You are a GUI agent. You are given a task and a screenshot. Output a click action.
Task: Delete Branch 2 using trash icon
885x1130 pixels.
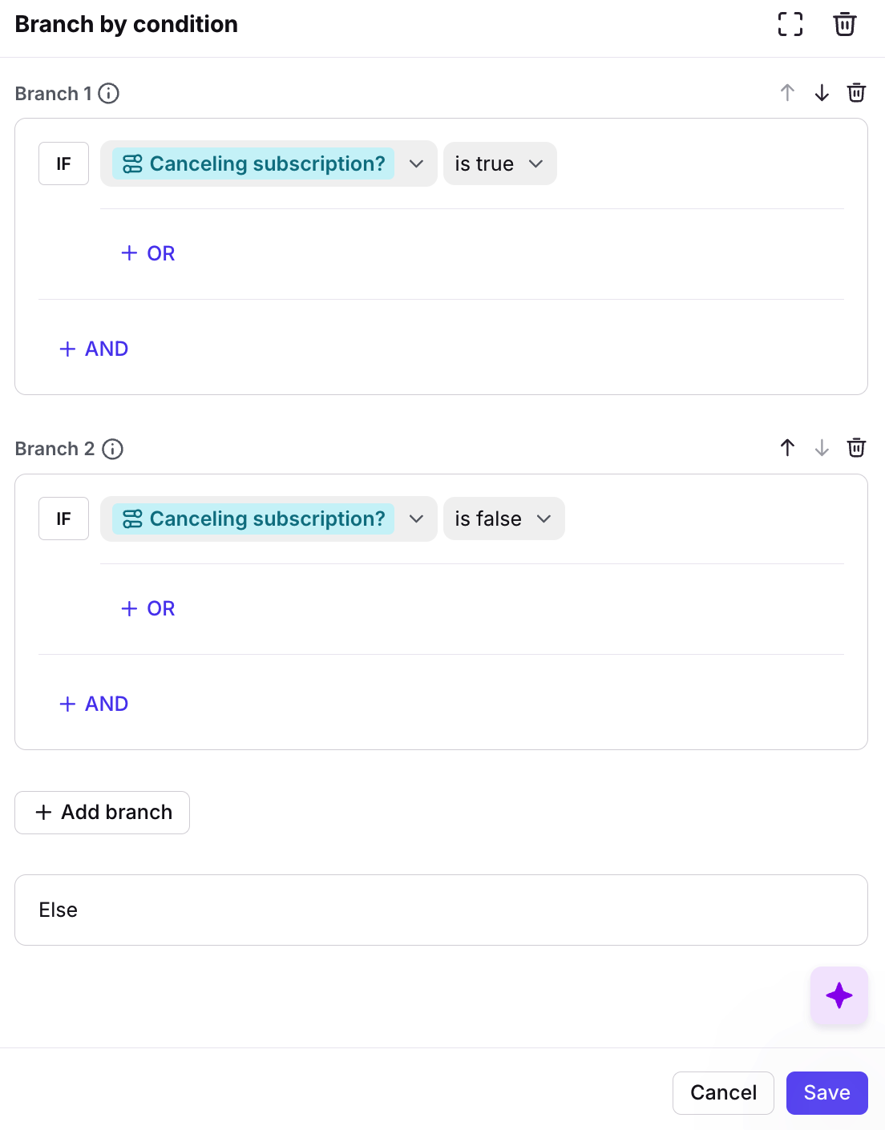click(856, 448)
